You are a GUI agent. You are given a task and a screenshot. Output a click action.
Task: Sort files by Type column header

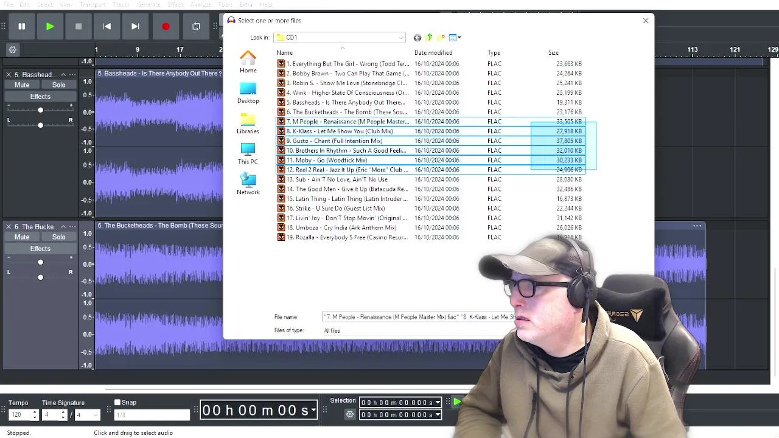coord(494,52)
